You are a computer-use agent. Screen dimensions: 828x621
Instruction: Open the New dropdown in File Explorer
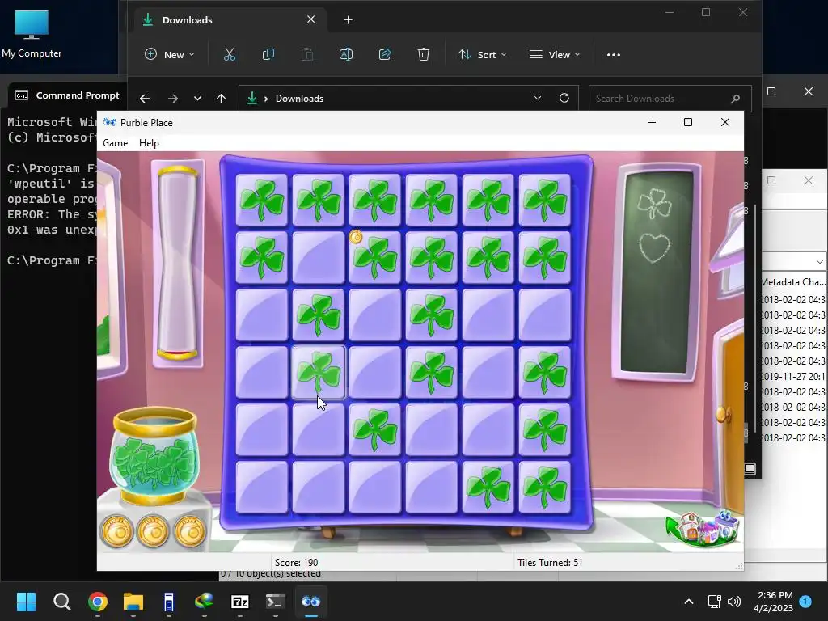point(170,54)
